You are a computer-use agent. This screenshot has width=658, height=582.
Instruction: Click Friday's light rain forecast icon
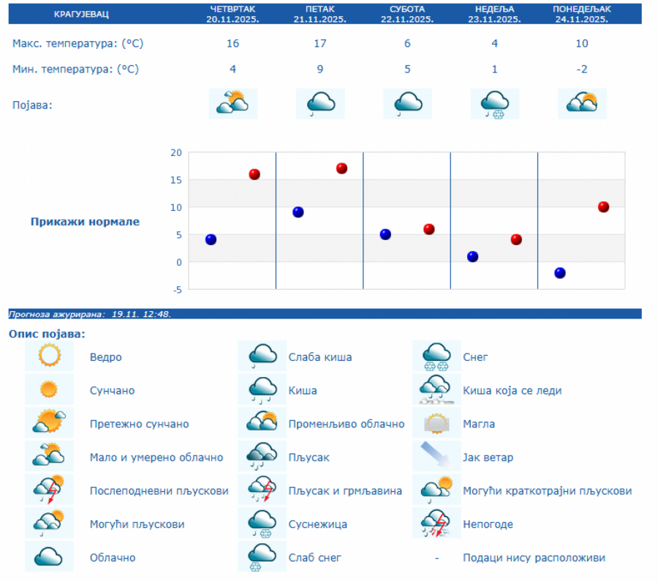(x=320, y=103)
